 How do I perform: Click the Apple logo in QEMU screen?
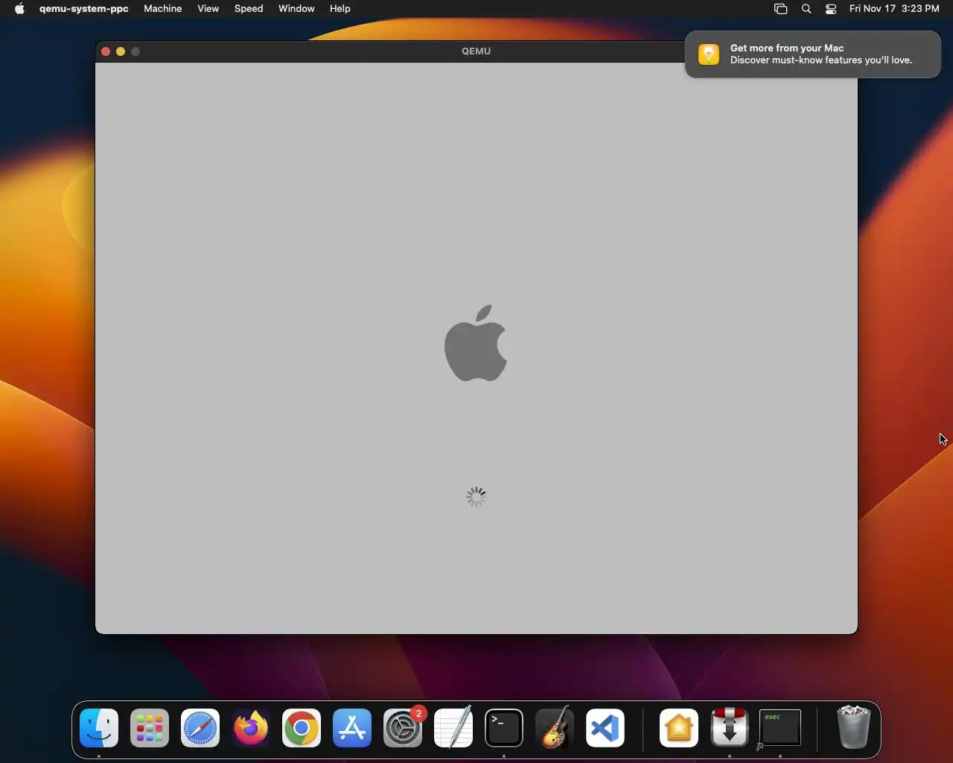click(476, 343)
